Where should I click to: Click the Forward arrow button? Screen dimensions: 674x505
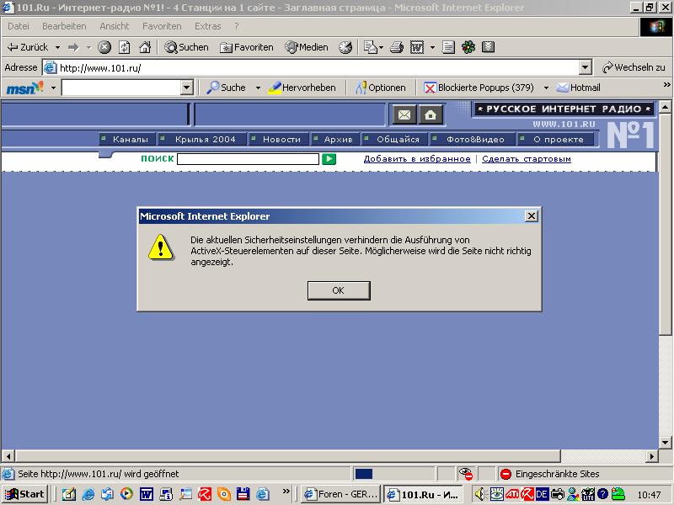coord(73,47)
